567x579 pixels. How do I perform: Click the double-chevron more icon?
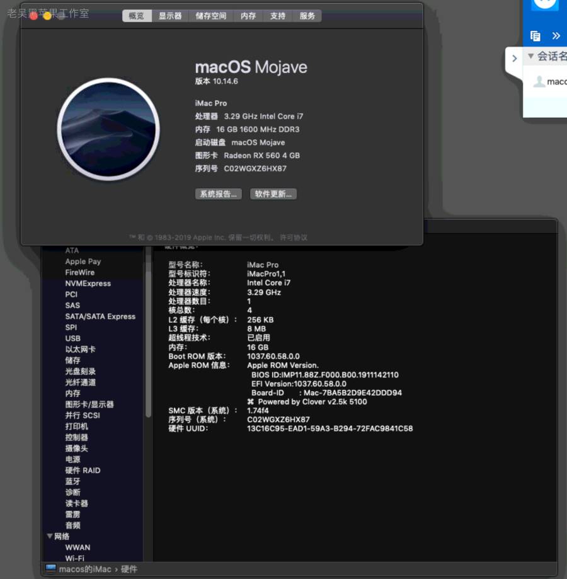556,36
